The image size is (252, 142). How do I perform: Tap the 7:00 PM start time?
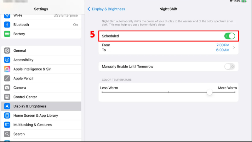point(223,45)
